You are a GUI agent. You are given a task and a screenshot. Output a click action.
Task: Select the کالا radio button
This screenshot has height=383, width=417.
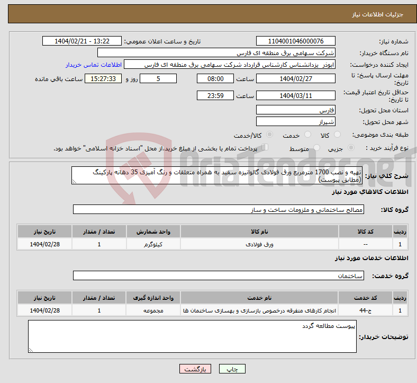pos(337,135)
